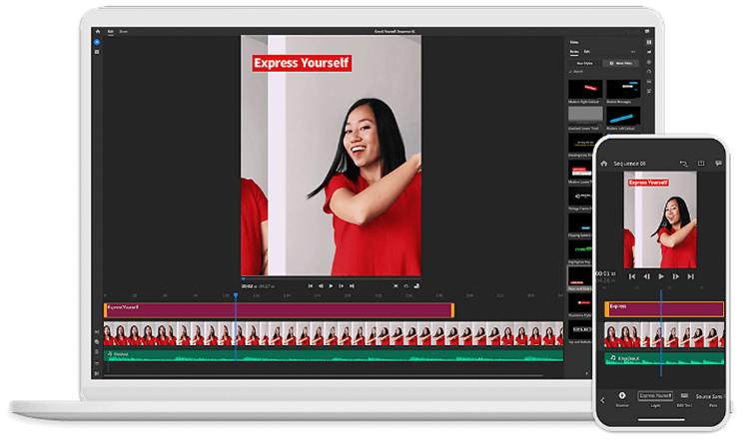Click the expand audio icon beside timeline

pos(97,363)
